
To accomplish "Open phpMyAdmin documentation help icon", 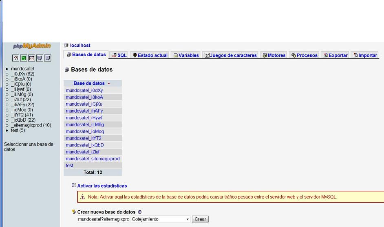I will 40,58.
